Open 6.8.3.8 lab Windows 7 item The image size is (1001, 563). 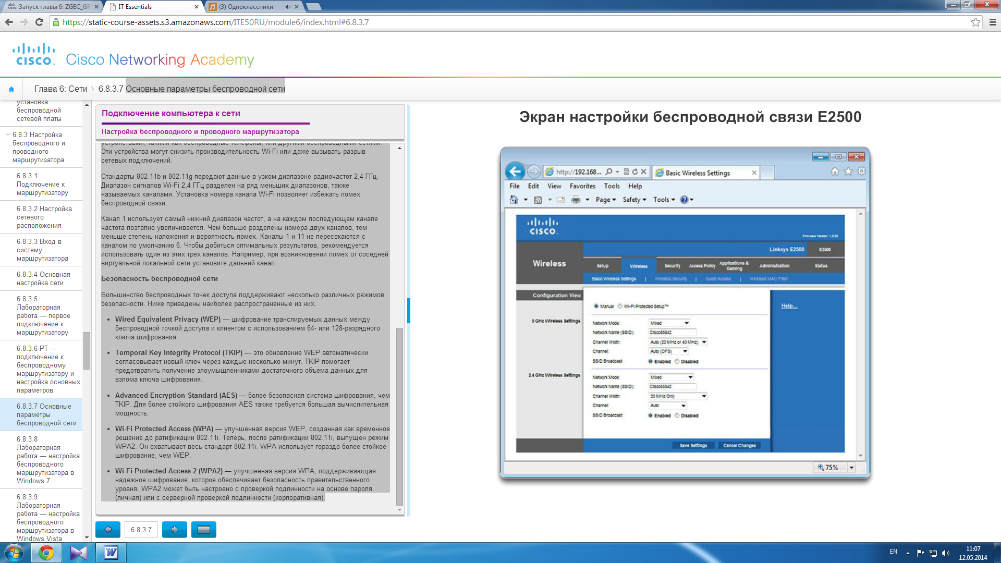click(42, 460)
